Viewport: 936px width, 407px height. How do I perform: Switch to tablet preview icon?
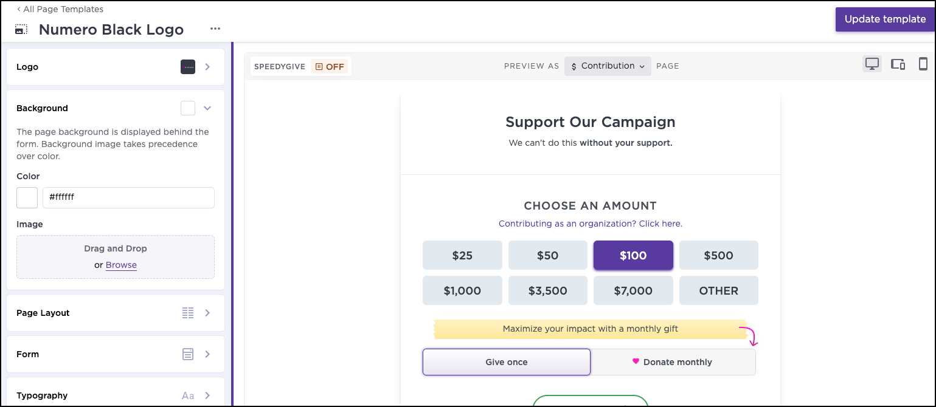coord(898,64)
